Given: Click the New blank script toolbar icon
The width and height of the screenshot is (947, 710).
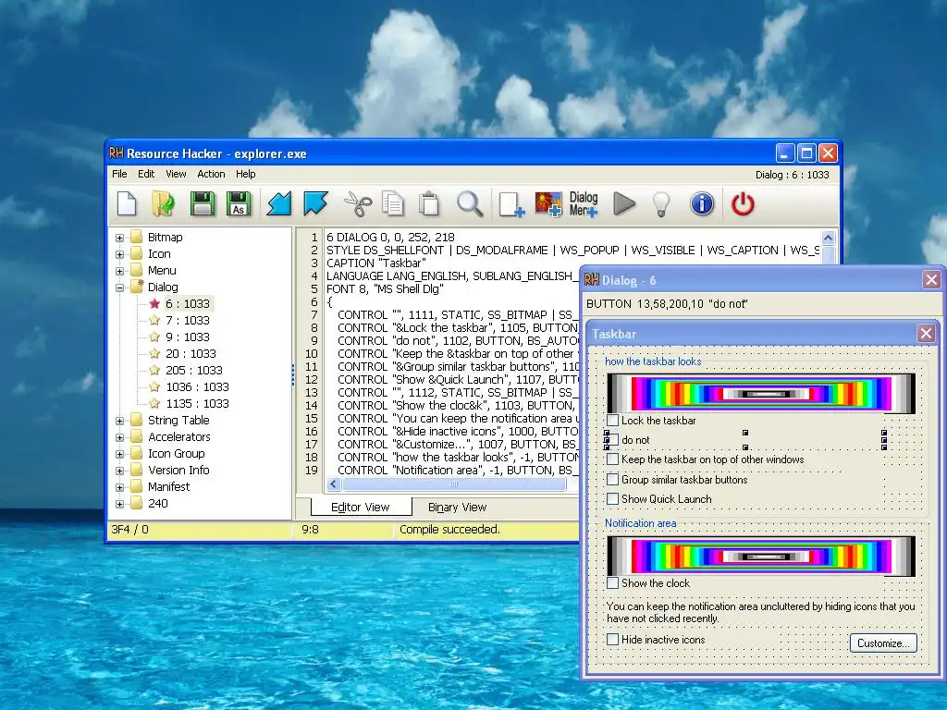Looking at the screenshot, I should [127, 203].
